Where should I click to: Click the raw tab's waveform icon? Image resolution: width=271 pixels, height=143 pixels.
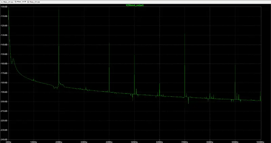coord(28,2)
